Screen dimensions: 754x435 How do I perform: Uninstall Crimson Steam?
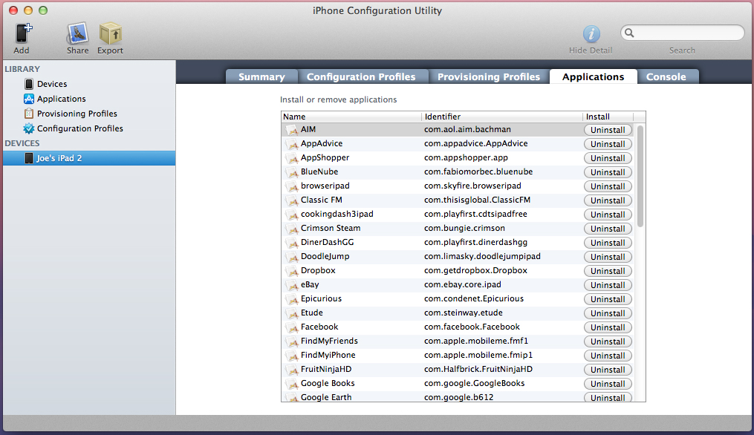point(608,229)
